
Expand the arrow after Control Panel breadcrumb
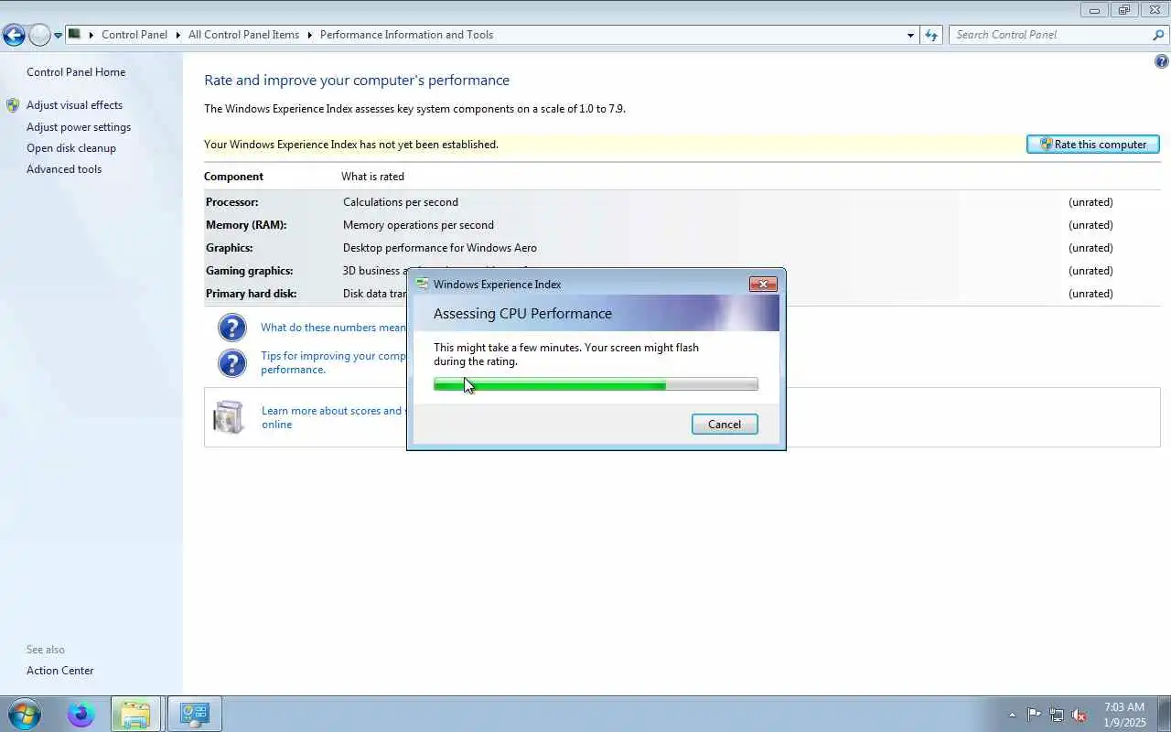[x=177, y=35]
